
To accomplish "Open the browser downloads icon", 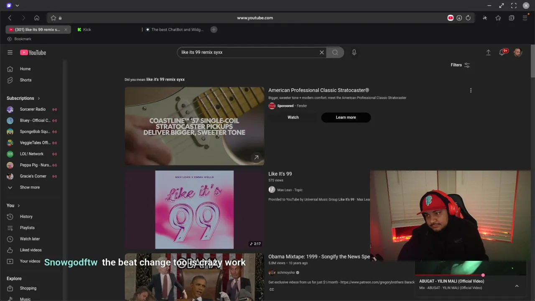I will pyautogui.click(x=459, y=18).
